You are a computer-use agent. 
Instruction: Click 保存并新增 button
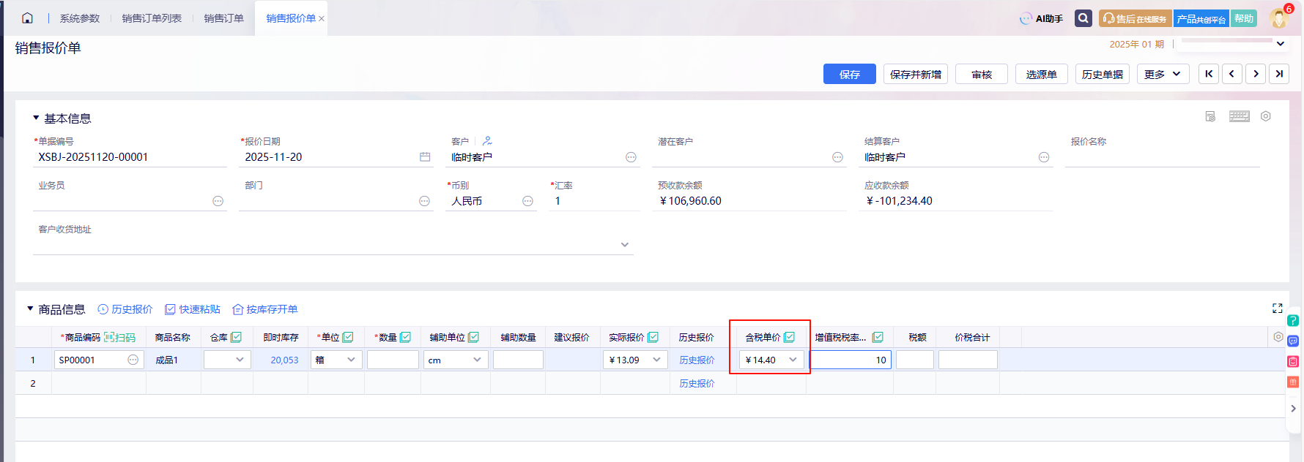tap(916, 74)
